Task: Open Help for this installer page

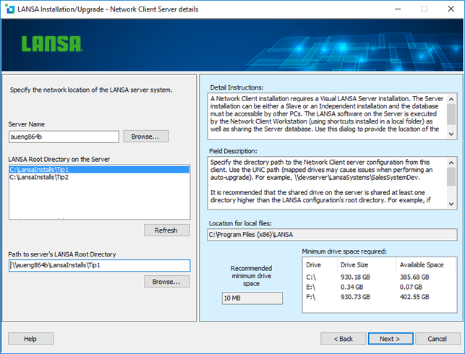Action: click(30, 338)
